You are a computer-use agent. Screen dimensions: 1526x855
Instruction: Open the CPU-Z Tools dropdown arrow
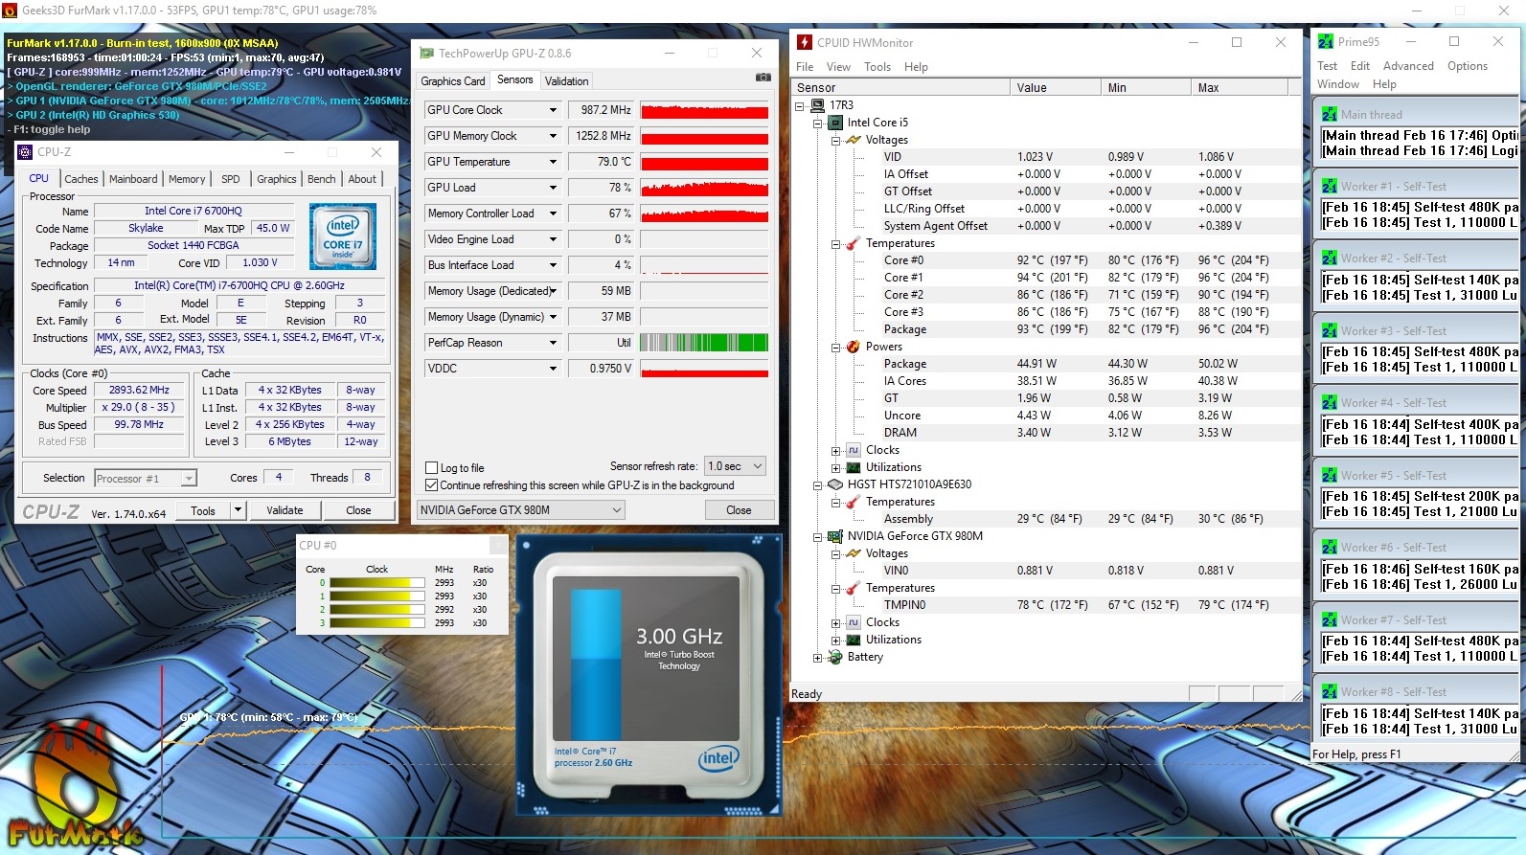(x=239, y=510)
